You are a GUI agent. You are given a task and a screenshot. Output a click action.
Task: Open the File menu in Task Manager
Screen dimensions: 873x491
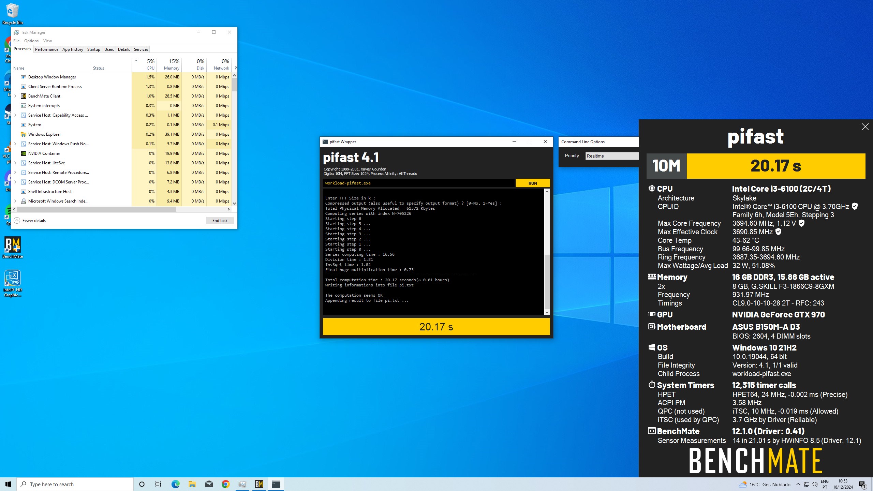[16, 41]
